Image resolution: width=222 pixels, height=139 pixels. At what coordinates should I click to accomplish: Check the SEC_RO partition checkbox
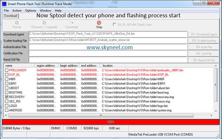pyautogui.click(x=7, y=101)
